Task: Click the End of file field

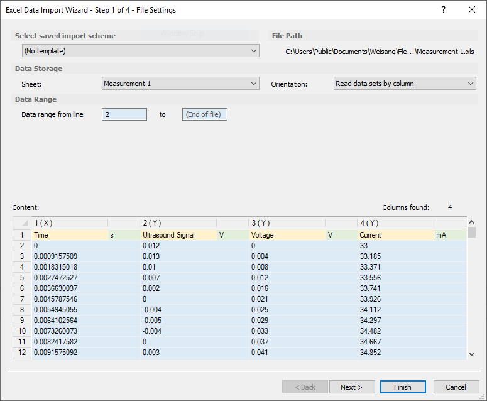Action: [x=205, y=114]
